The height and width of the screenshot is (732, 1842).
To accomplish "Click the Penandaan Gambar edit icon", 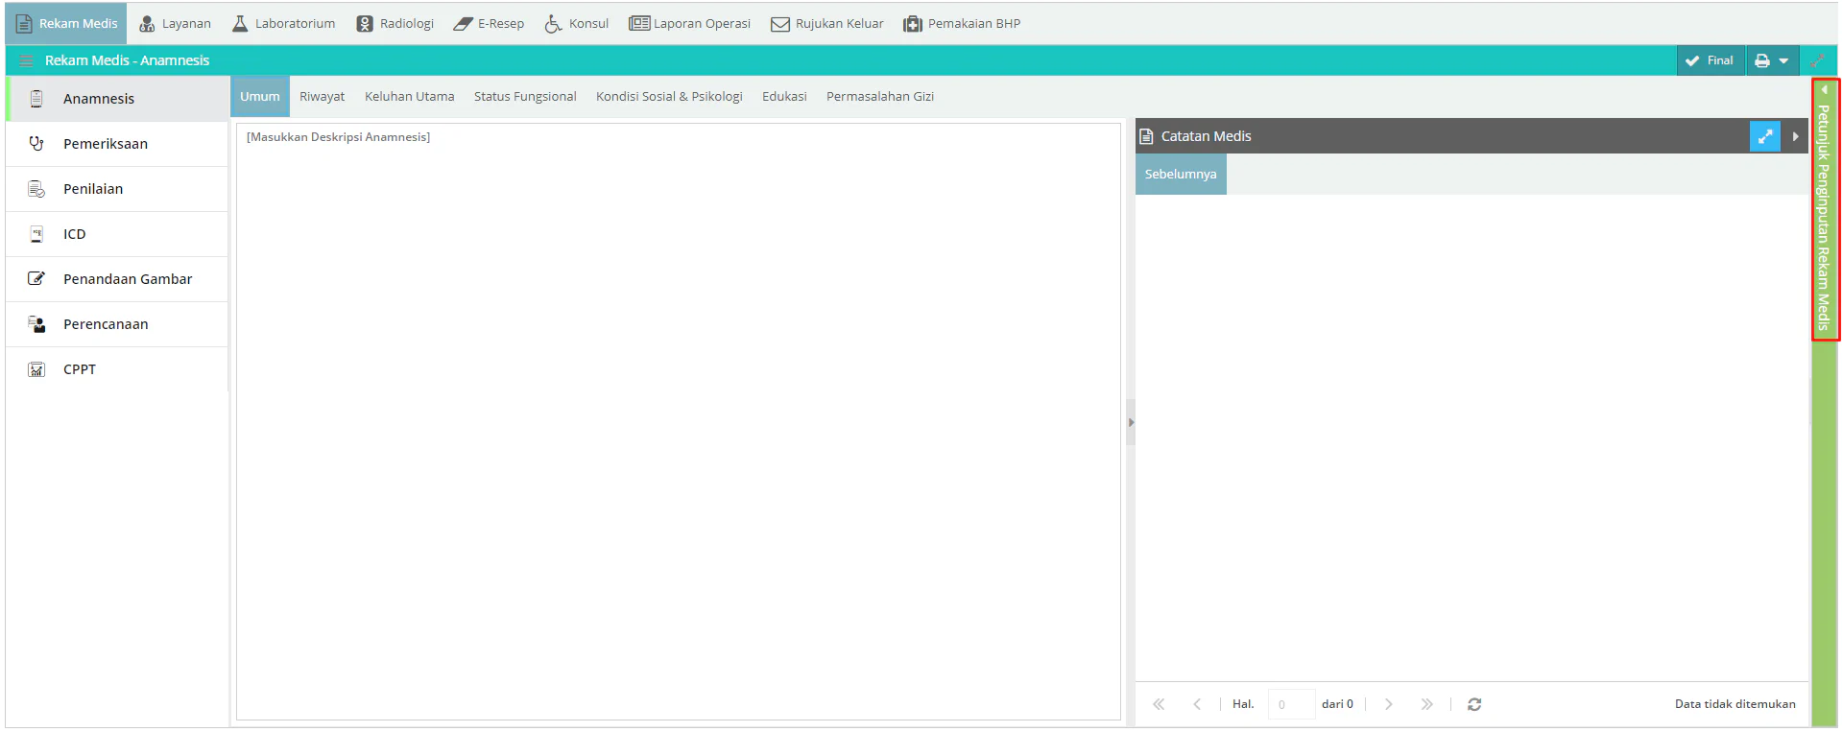I will pos(36,278).
